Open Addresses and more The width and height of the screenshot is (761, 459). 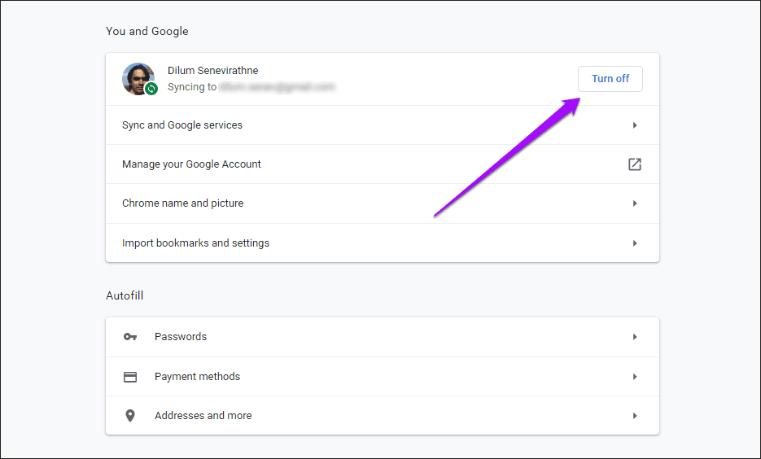[x=383, y=416]
